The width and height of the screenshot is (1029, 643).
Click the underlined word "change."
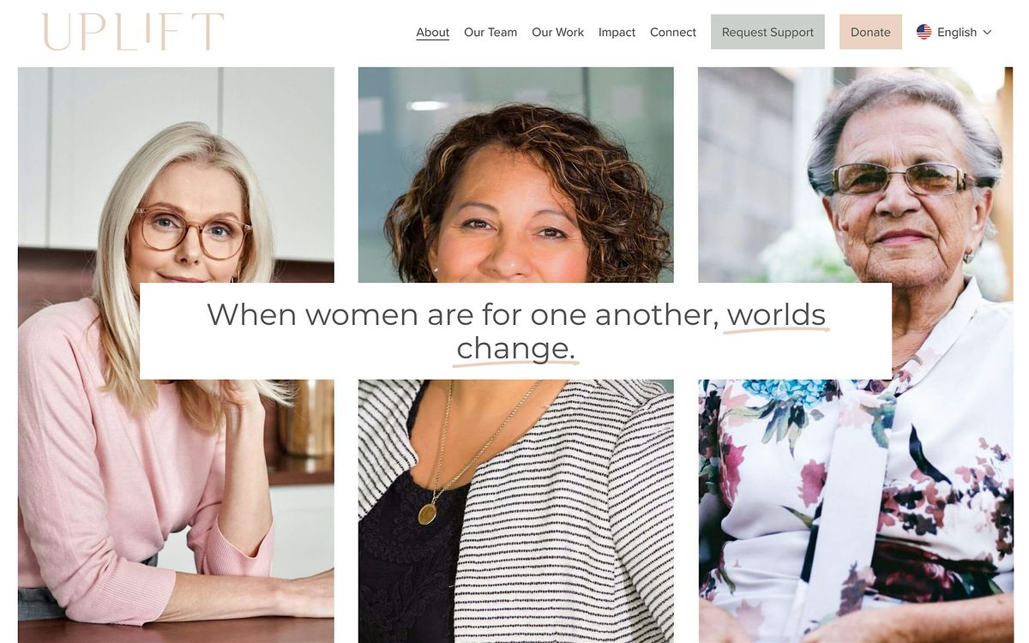point(515,349)
